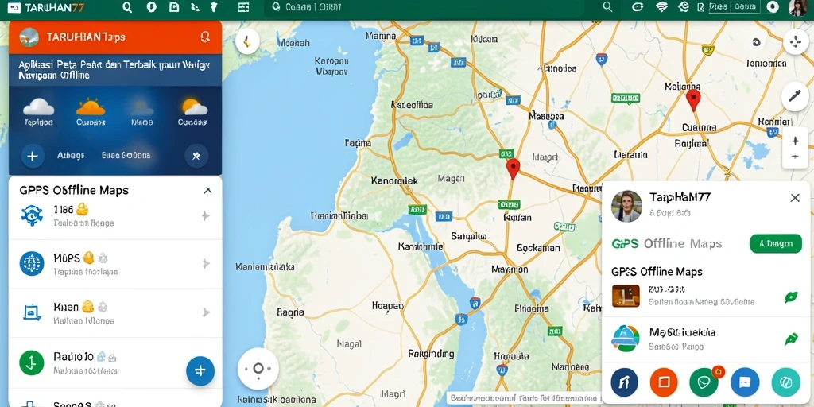The width and height of the screenshot is (814, 407).
Task: Click the grid layout icon in top toolbar
Action: coord(243,7)
